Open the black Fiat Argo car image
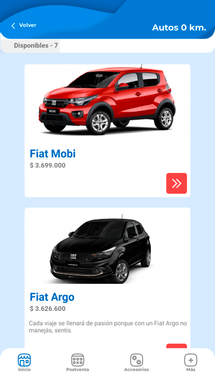Viewport: 215px width, 383px height. pyautogui.click(x=100, y=249)
